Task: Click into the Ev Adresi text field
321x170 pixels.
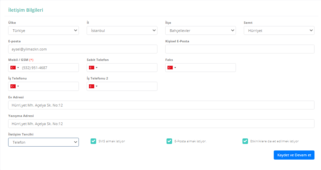Action: (161, 105)
